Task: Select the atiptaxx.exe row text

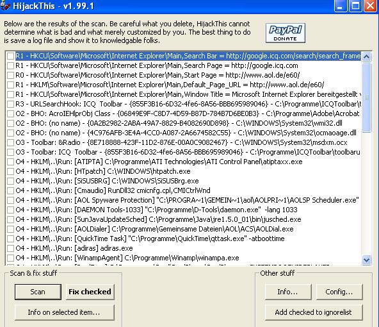Action: tap(159, 162)
